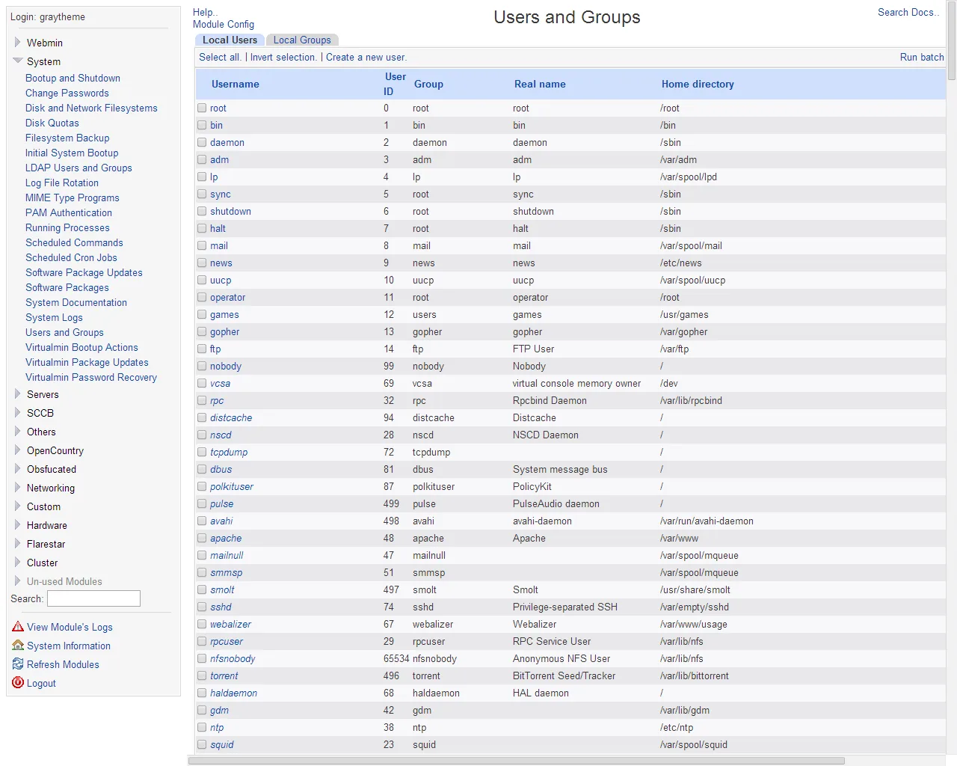Click the View Module's Logs warning icon
957x766 pixels.
pos(18,627)
